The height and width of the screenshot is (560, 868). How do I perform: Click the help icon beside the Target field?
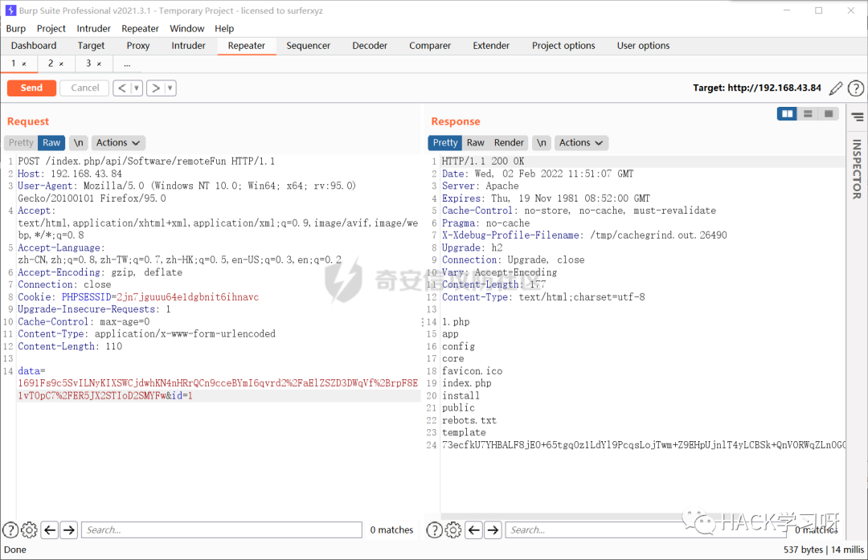pos(856,88)
